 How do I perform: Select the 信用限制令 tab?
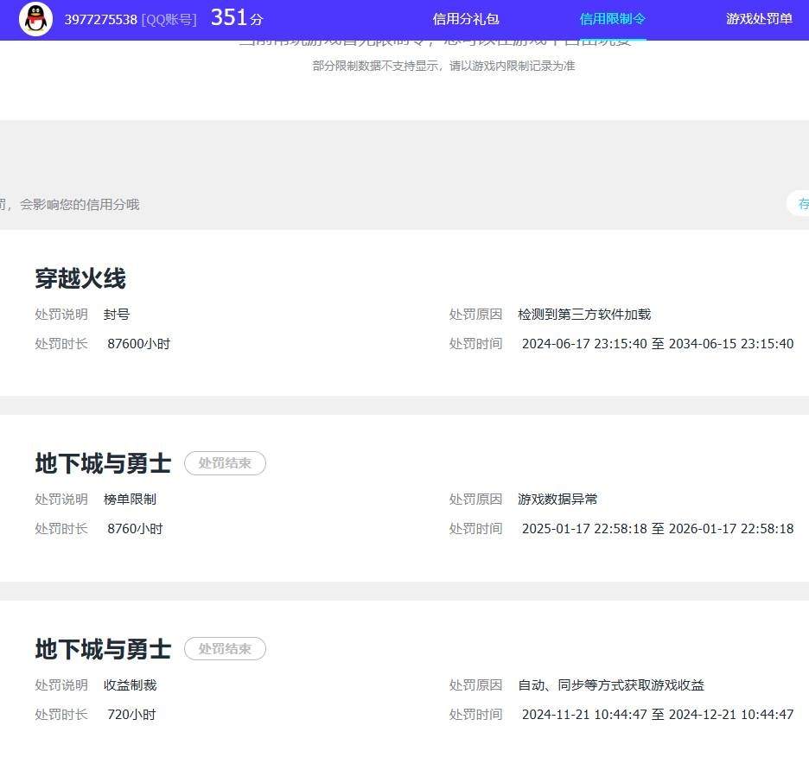click(x=613, y=19)
